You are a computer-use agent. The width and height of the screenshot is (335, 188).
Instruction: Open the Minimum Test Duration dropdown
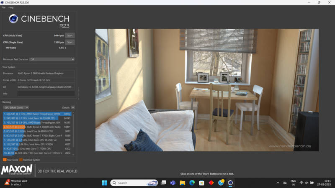(x=52, y=59)
